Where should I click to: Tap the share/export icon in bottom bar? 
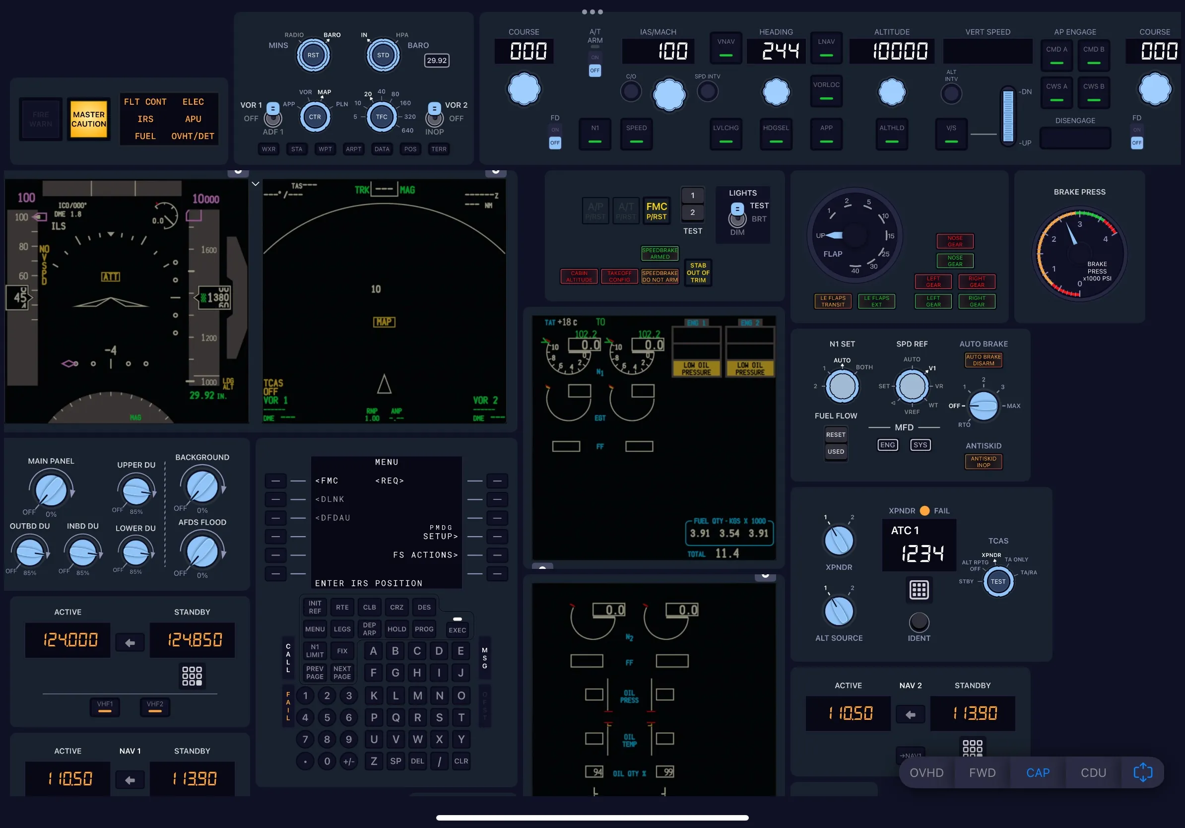point(1142,772)
